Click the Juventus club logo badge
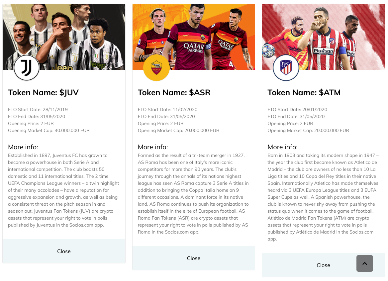 coord(27,68)
